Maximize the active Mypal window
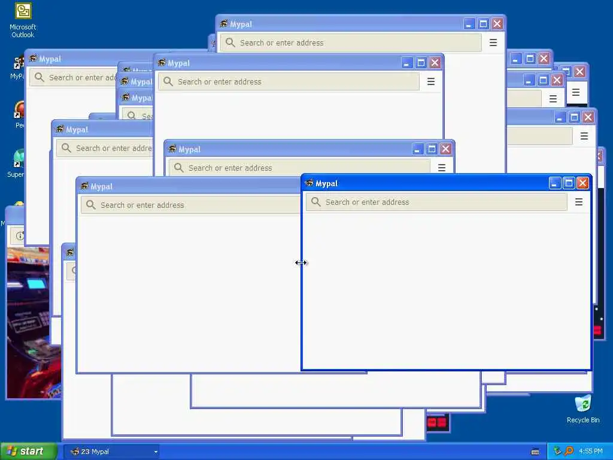Viewport: 613px width, 460px height. click(x=569, y=183)
